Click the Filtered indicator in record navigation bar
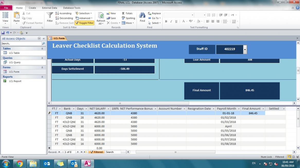The width and height of the screenshot is (300, 168). (96, 152)
